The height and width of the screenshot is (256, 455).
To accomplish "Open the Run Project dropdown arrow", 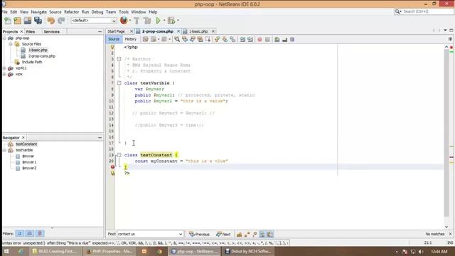I will 164,21.
